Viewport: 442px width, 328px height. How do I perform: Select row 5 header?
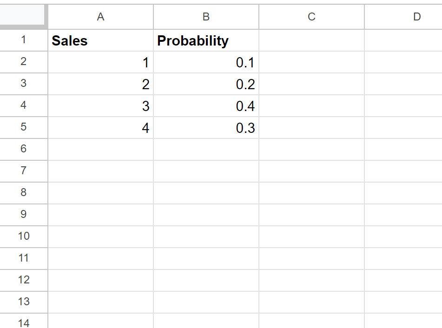(x=24, y=127)
